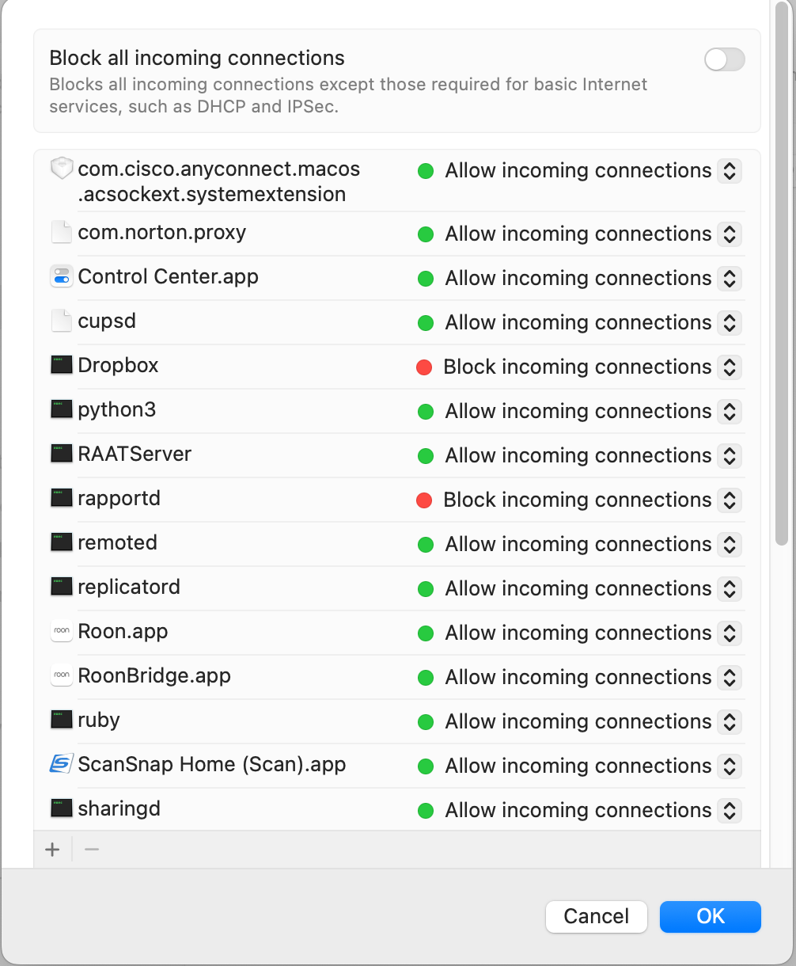Select the remoted row name
This screenshot has width=796, height=966.
pyautogui.click(x=117, y=543)
